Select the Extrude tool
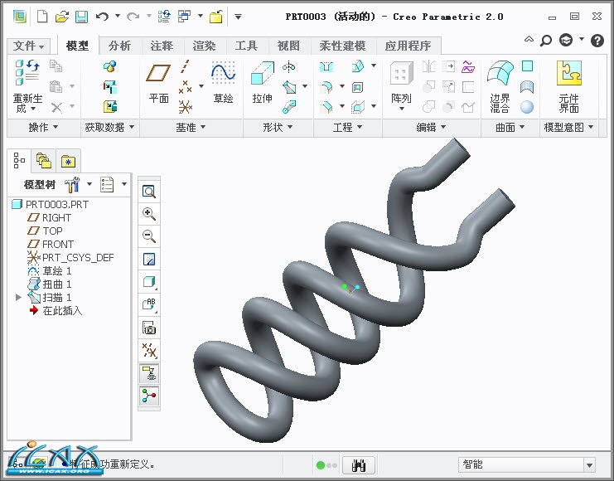614x481 pixels. click(x=263, y=82)
